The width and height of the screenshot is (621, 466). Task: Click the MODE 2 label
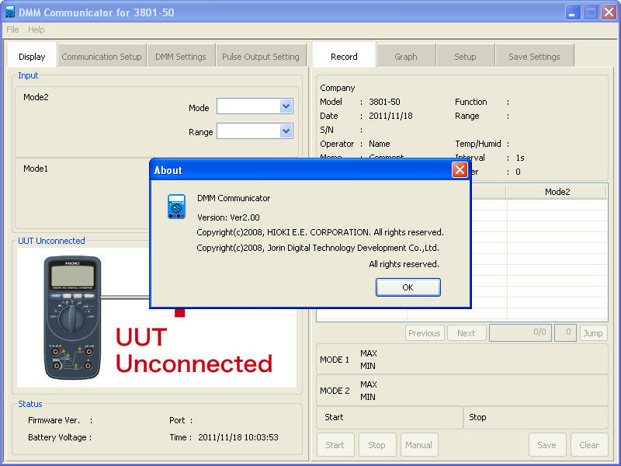[x=335, y=391]
